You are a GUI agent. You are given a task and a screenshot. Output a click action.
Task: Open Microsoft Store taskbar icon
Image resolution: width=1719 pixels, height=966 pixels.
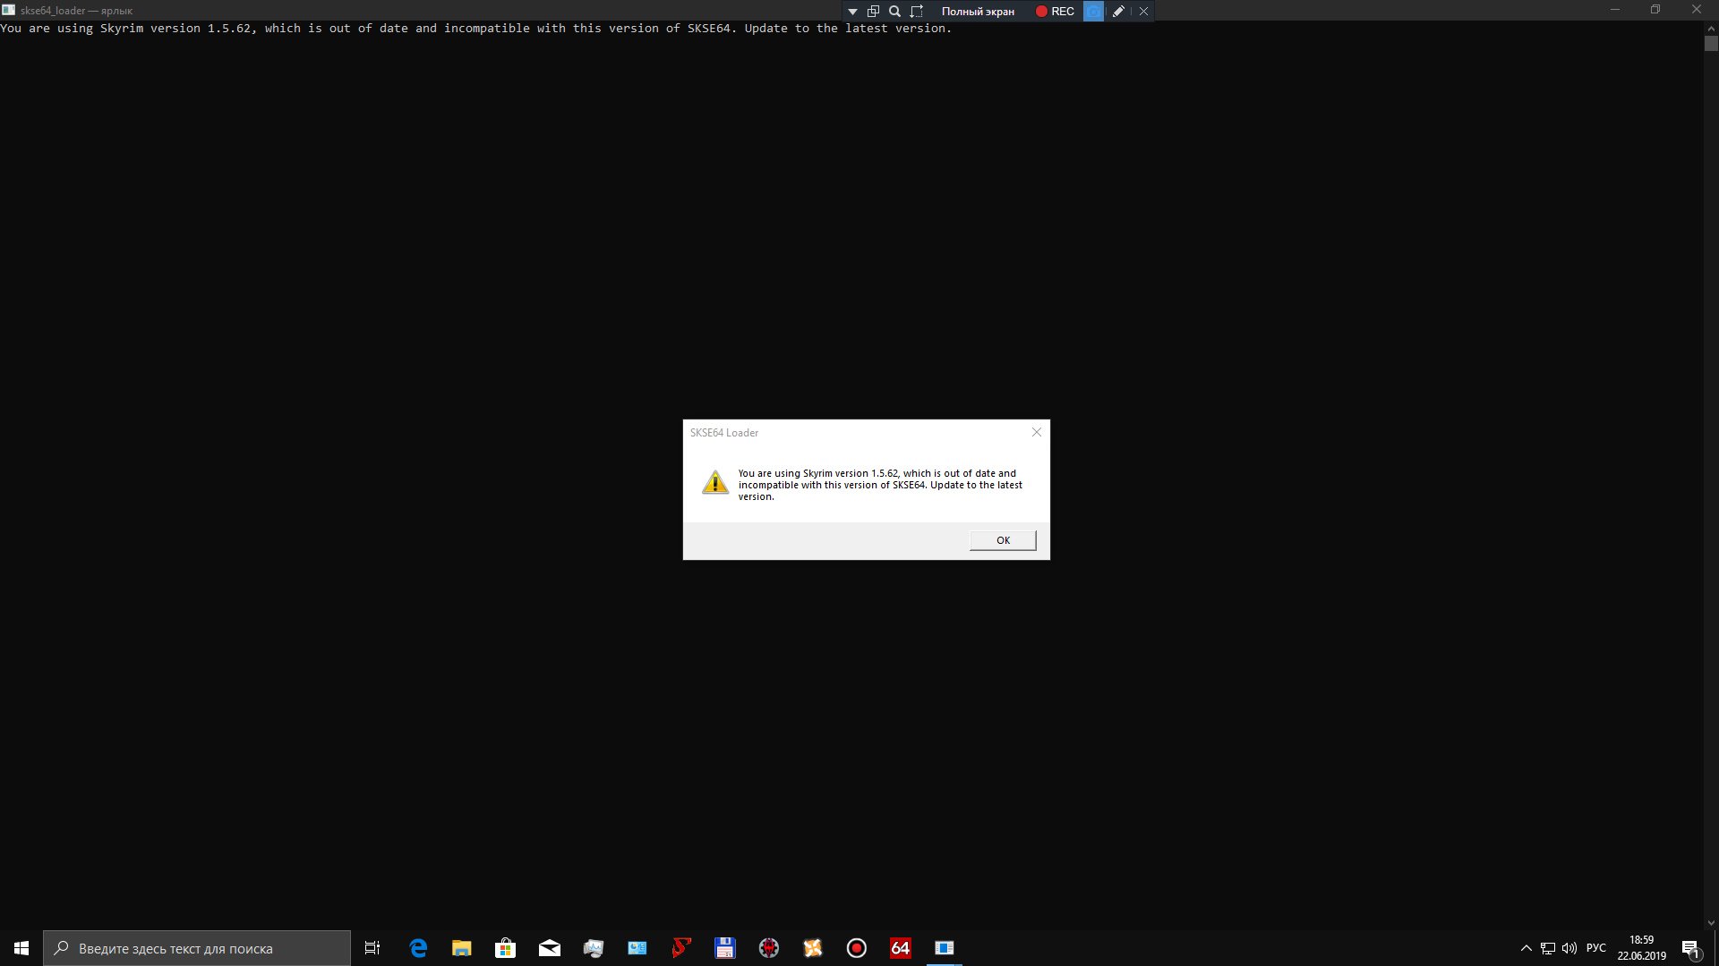(506, 948)
